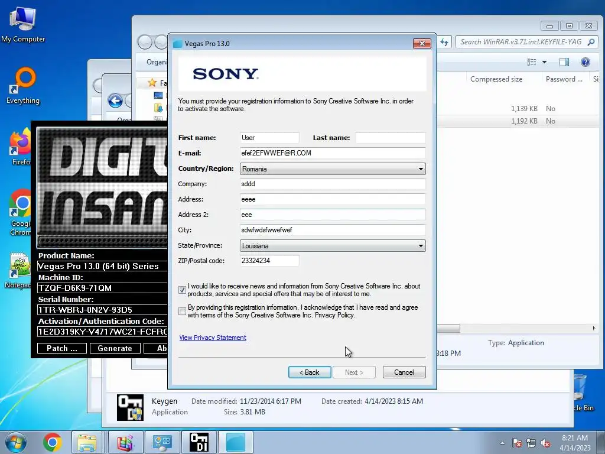Image resolution: width=605 pixels, height=454 pixels.
Task: Switch to the DI keygen taskbar item
Action: (x=199, y=442)
